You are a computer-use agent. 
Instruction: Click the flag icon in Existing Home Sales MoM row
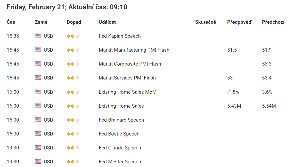click(x=38, y=92)
